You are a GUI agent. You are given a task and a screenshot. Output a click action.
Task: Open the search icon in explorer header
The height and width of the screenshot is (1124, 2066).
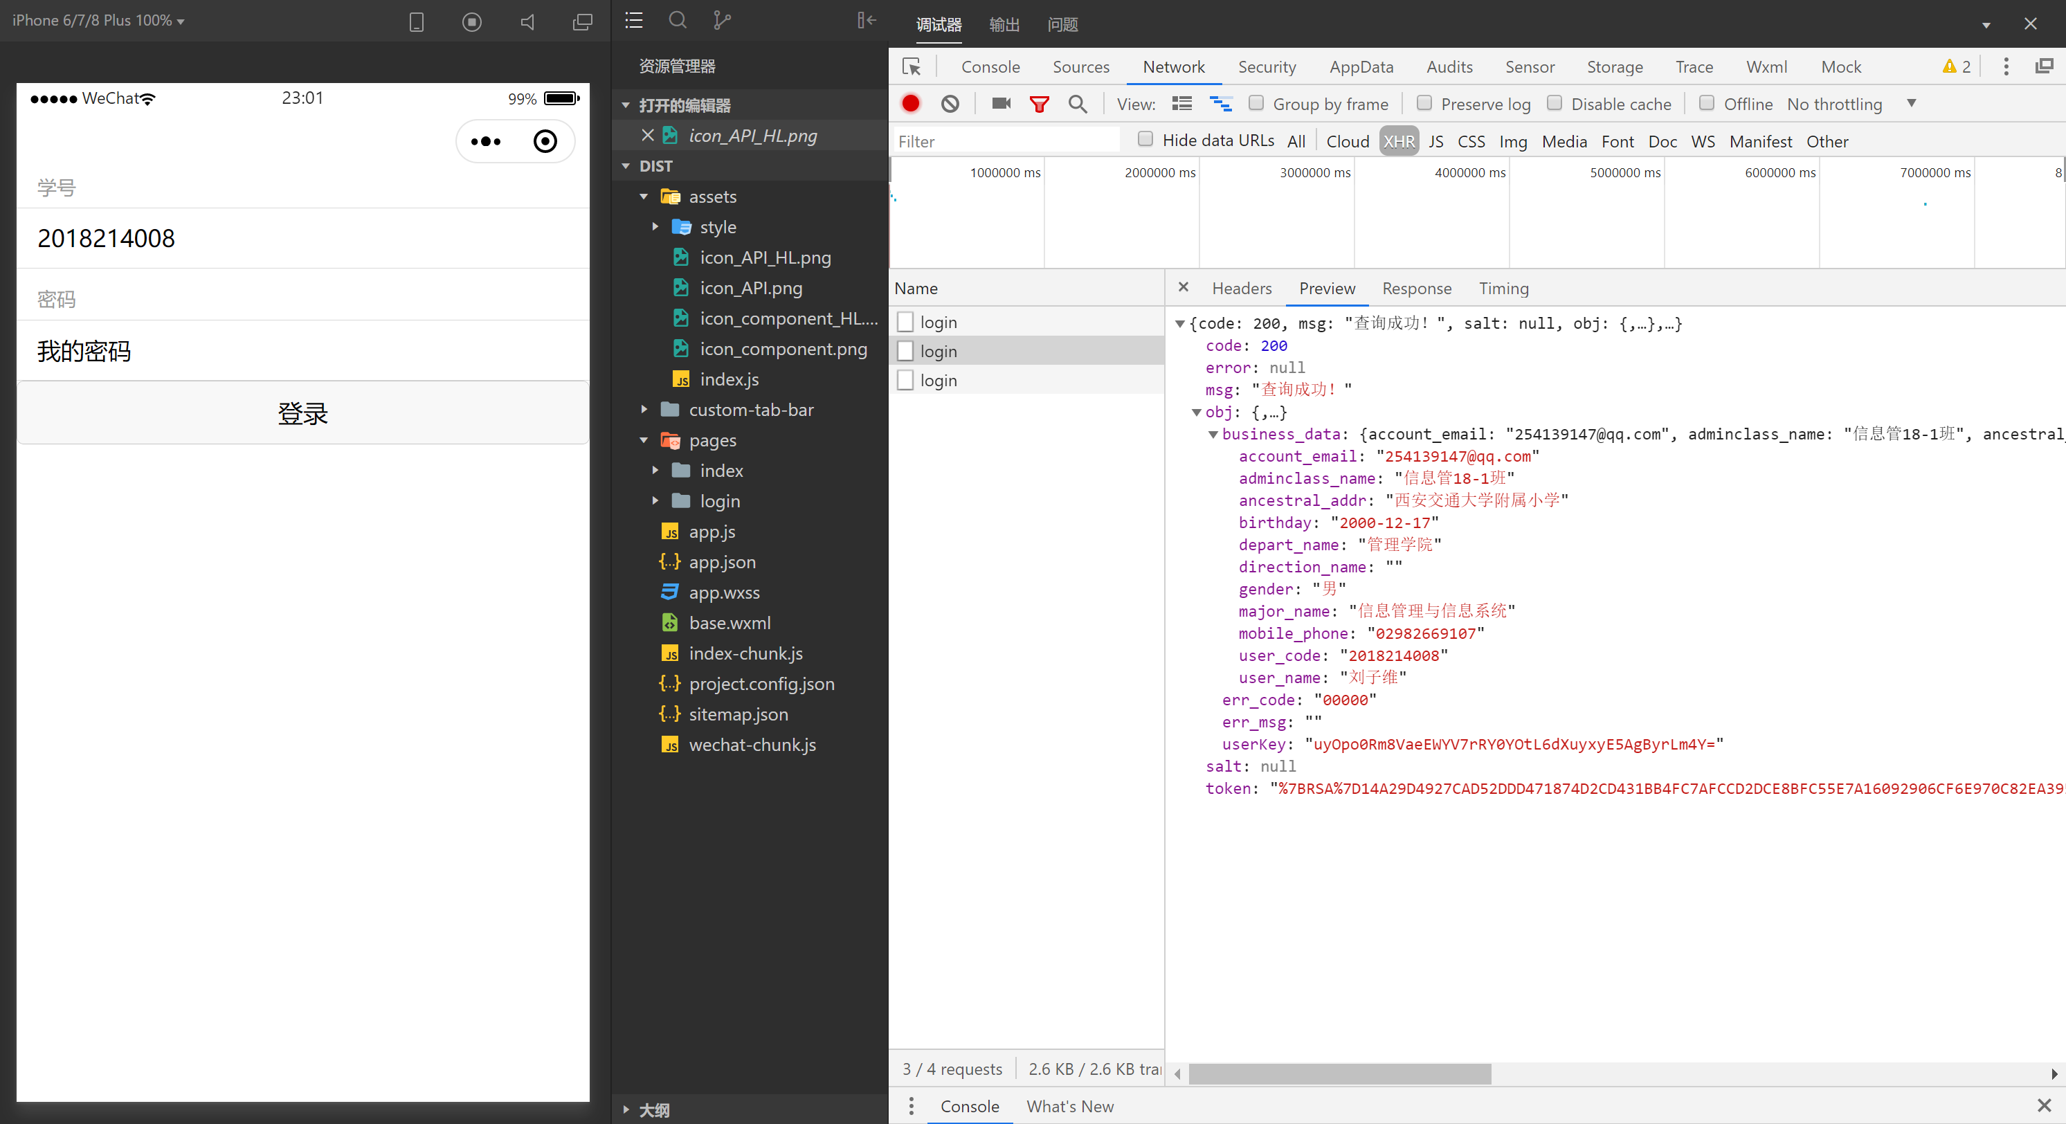[678, 20]
